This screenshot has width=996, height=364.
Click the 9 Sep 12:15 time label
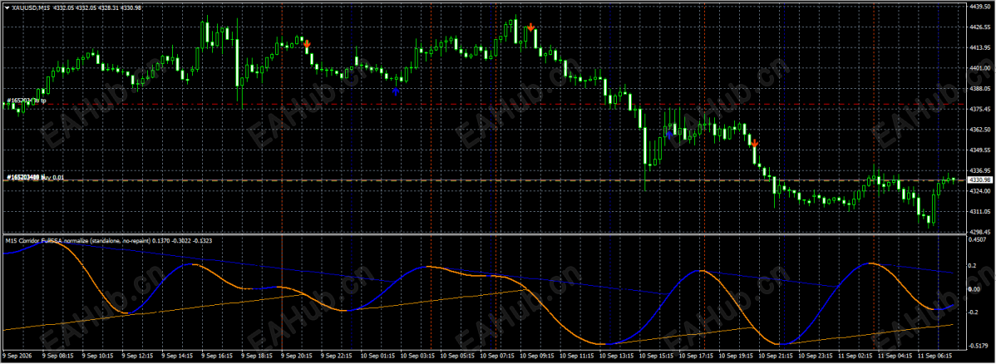(136, 357)
